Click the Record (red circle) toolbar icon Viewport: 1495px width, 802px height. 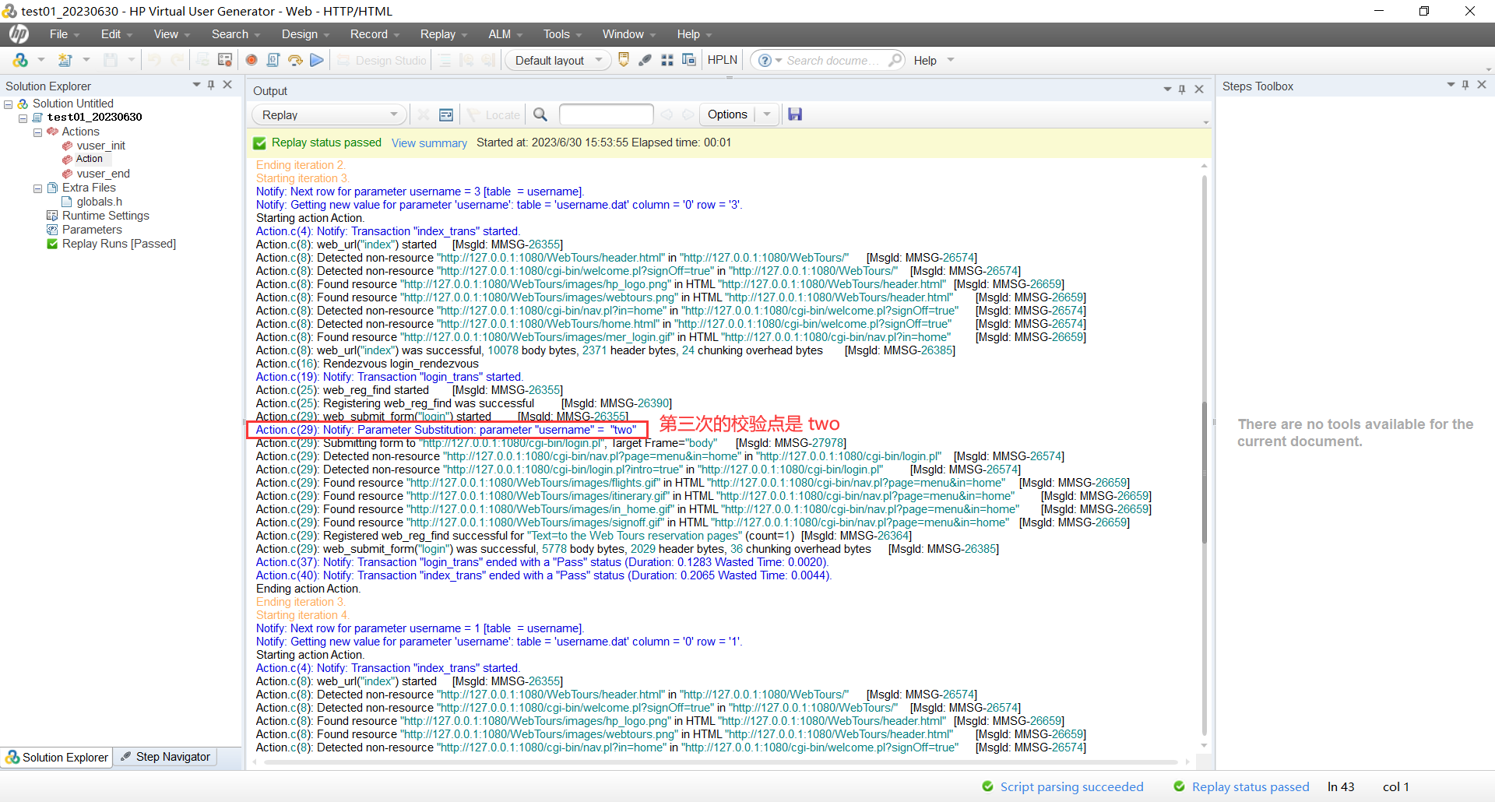[x=252, y=60]
